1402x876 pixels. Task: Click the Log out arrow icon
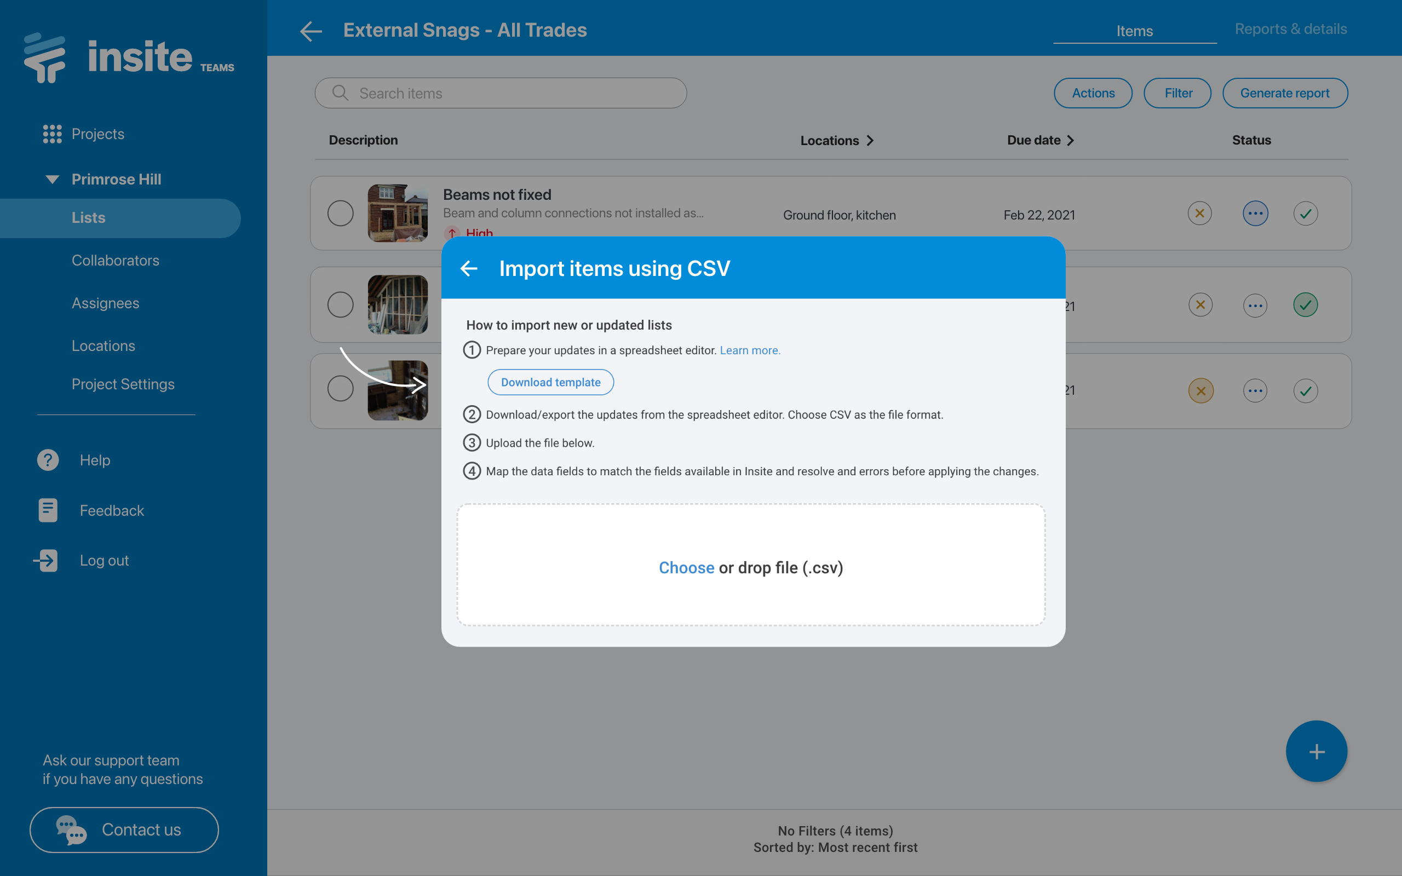point(46,560)
